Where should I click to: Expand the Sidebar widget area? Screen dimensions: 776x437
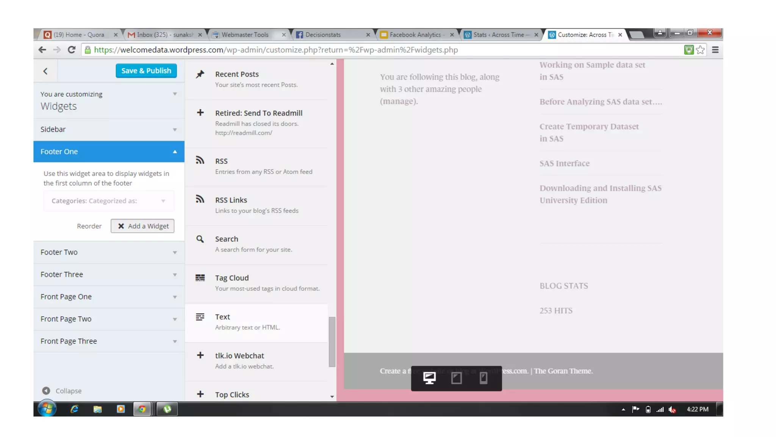click(109, 129)
